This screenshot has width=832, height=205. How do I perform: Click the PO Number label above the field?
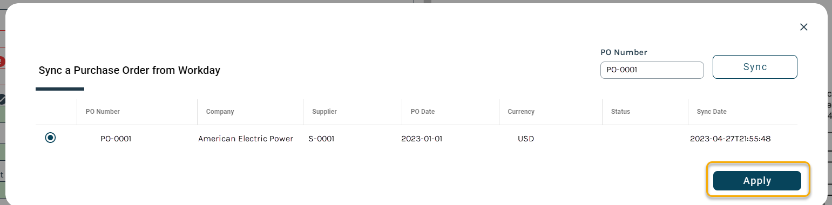pos(624,52)
